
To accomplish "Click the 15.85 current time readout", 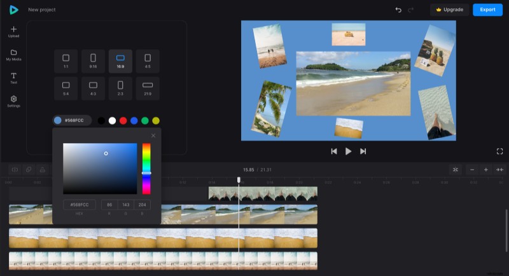I will click(x=249, y=170).
